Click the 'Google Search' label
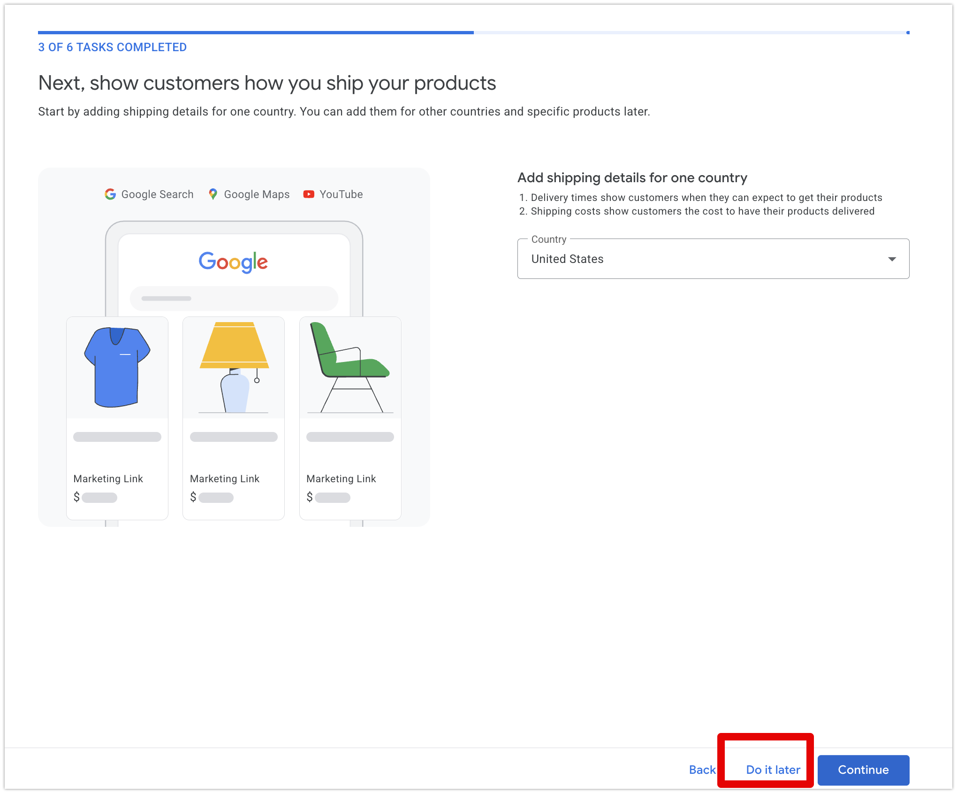This screenshot has height=794, width=957. click(x=157, y=194)
